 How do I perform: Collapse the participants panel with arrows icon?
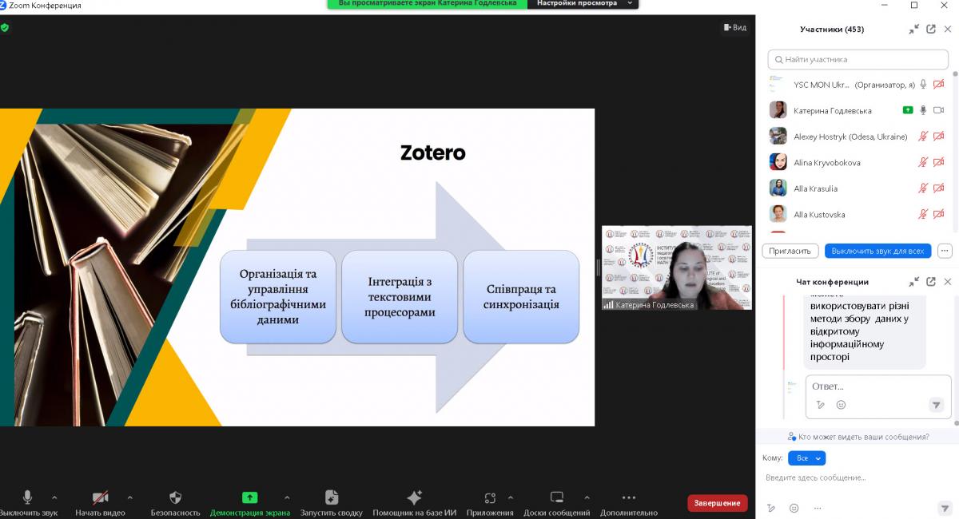point(914,30)
